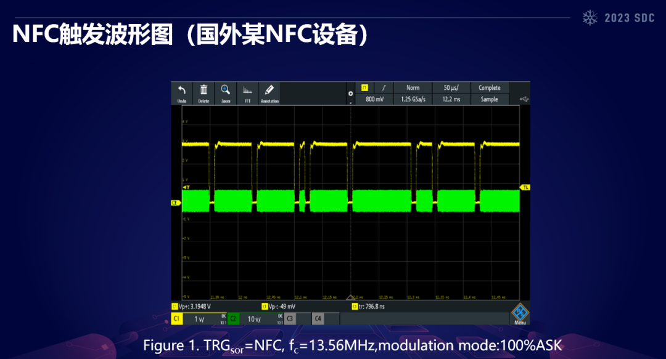Click the USB connection status icon

point(524,99)
